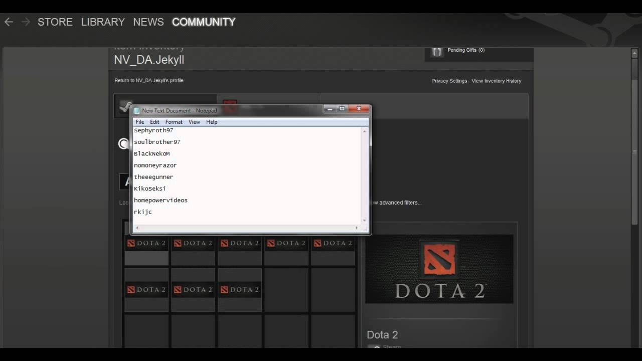Image resolution: width=642 pixels, height=361 pixels.
Task: Click the text nomoneyrazor in Notepad
Action: pos(155,165)
